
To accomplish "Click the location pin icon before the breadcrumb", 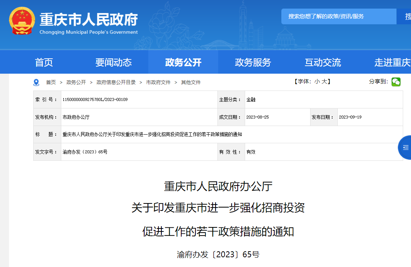I will click(x=36, y=82).
